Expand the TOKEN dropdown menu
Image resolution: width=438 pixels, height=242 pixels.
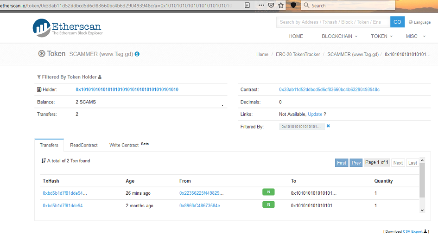(381, 36)
